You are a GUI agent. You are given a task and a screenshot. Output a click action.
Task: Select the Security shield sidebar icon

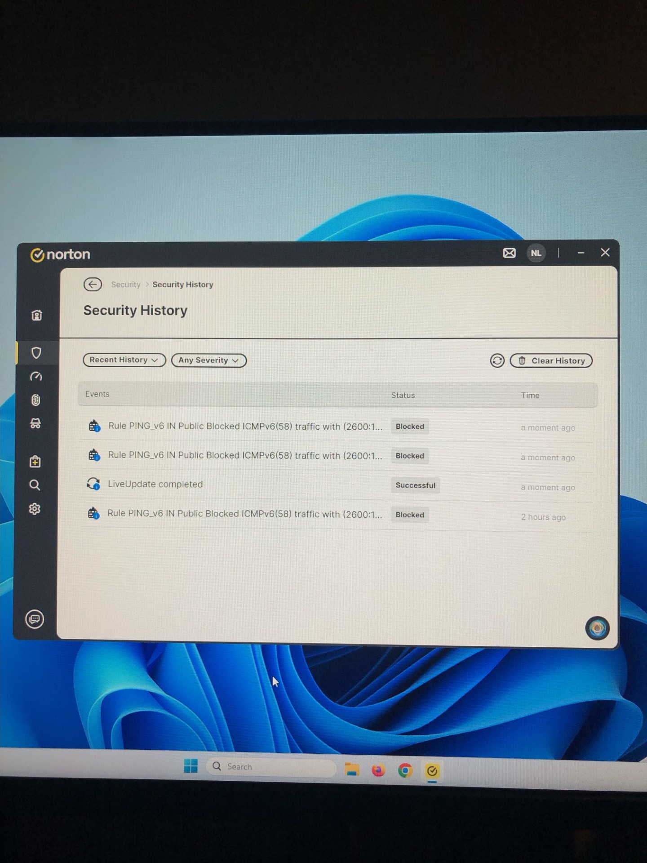[36, 353]
